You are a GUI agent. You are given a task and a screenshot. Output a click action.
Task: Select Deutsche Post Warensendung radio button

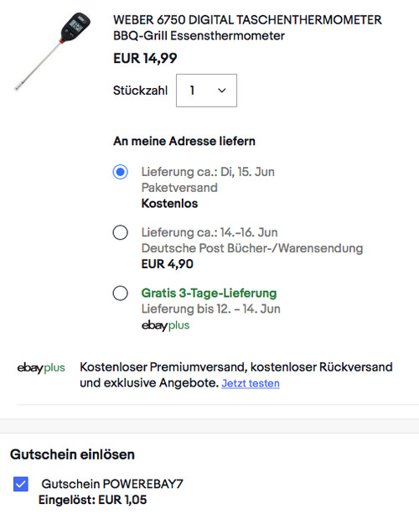(121, 232)
